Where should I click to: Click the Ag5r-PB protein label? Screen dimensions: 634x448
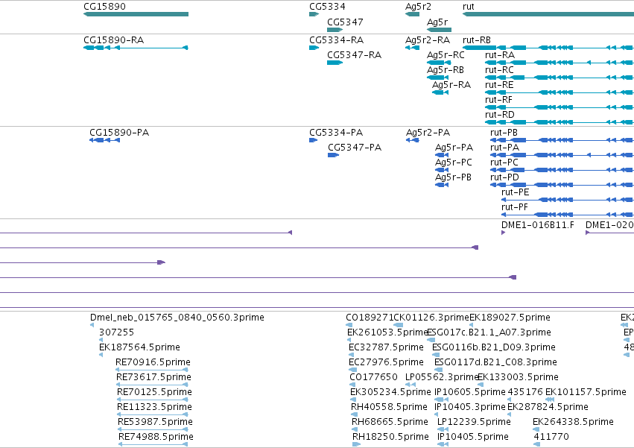click(x=453, y=177)
